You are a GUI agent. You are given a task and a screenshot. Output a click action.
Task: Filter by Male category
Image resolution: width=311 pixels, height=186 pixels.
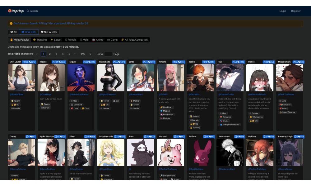pos(84,40)
